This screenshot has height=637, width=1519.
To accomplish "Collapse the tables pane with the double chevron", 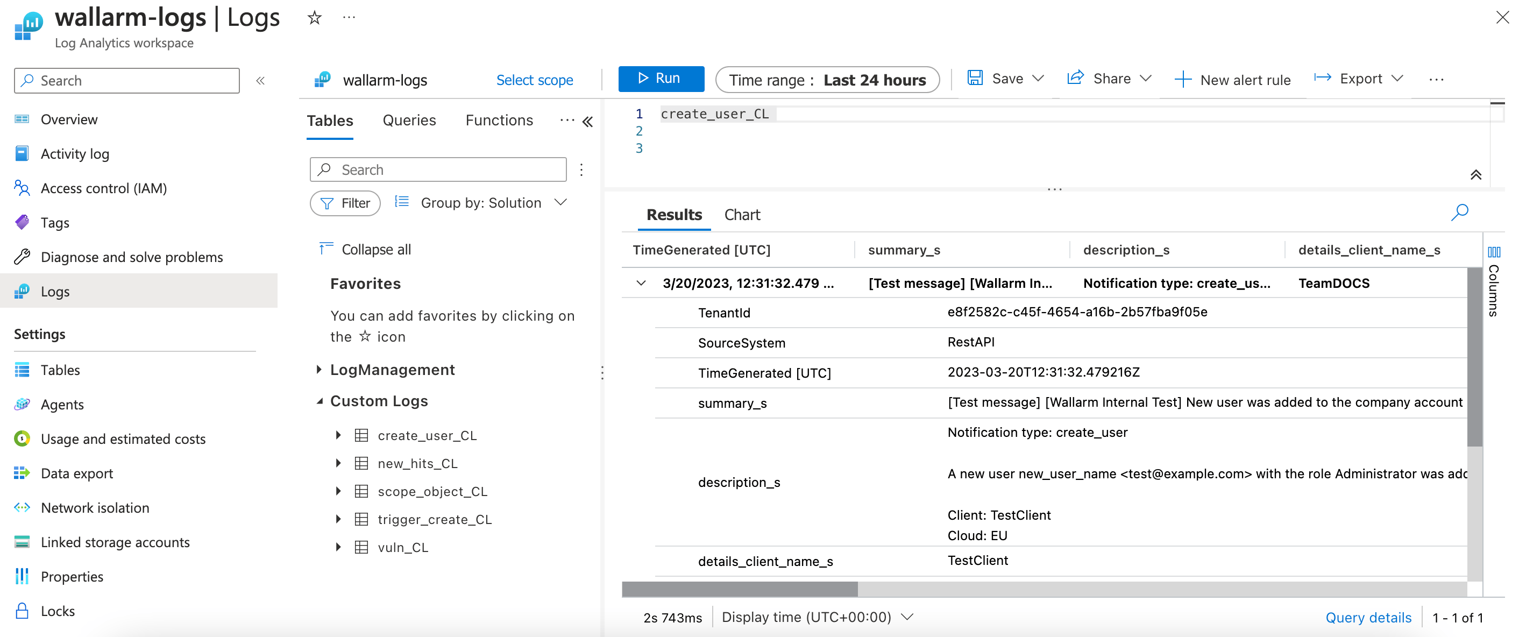I will 587,122.
